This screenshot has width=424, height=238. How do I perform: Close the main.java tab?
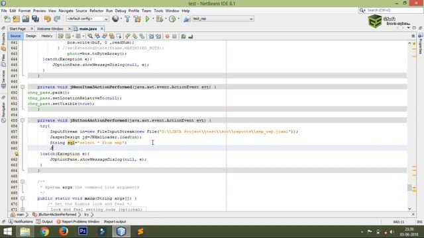point(102,28)
